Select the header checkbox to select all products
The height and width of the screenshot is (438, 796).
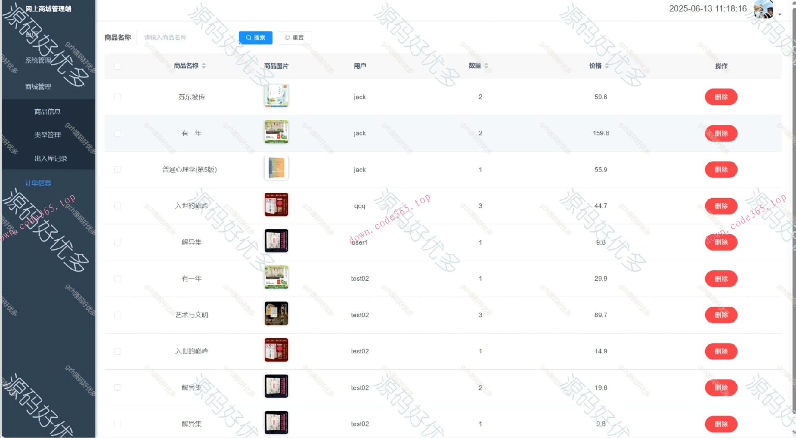(x=117, y=66)
